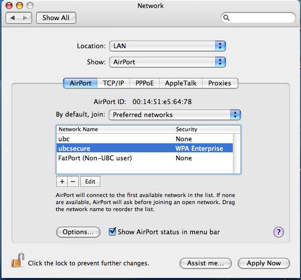Switch to the Proxies tab

coord(219,83)
